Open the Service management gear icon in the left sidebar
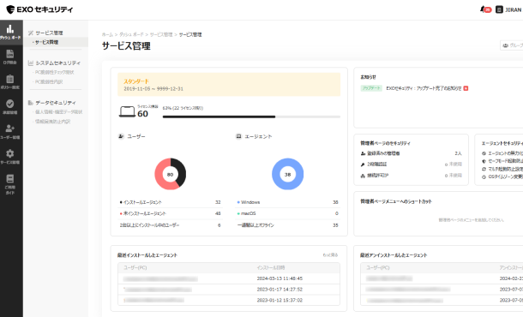523x317 pixels. pos(10,153)
